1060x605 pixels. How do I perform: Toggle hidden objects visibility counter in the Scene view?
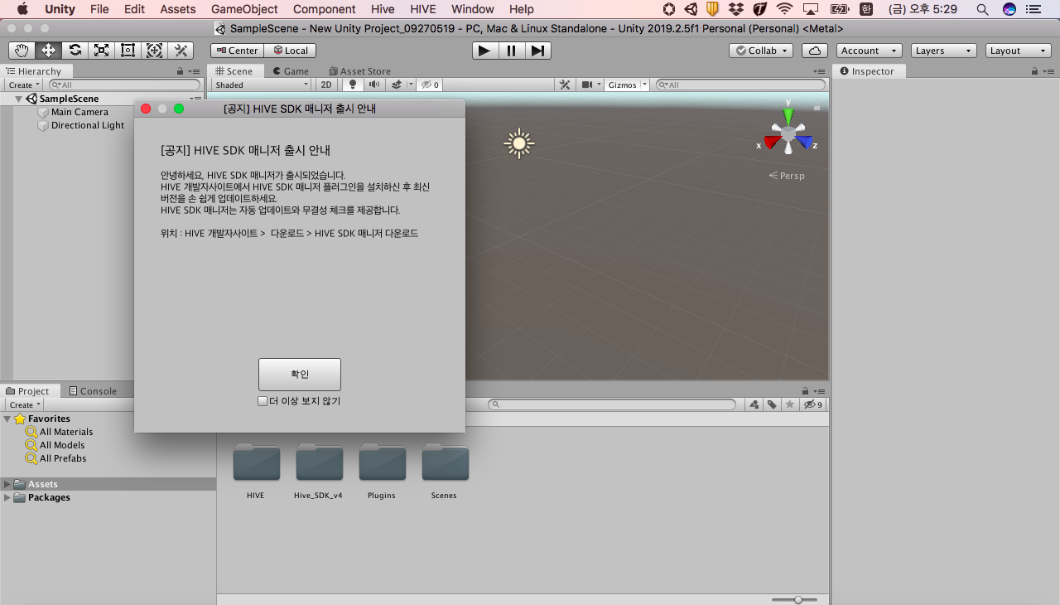click(x=430, y=85)
